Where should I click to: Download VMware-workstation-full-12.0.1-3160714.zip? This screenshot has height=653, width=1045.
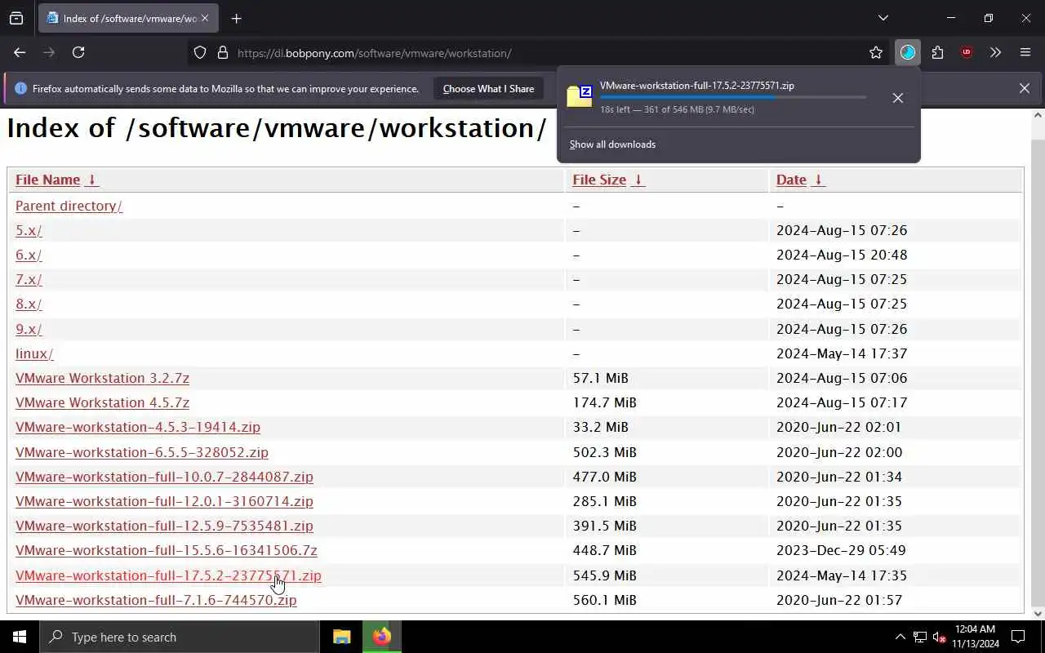click(164, 501)
